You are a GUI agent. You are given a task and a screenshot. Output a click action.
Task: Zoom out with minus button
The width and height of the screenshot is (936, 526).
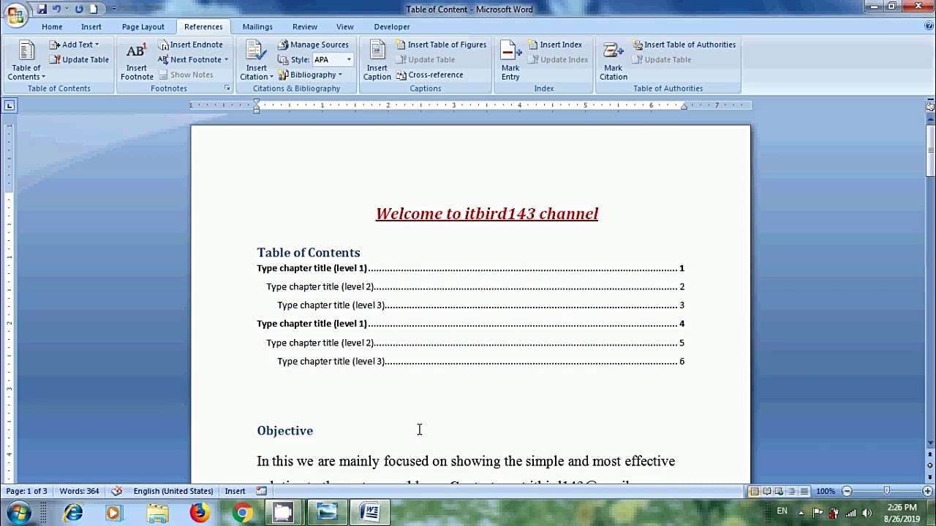[x=847, y=492]
